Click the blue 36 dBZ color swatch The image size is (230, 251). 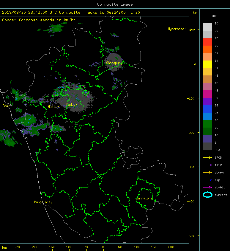click(207, 109)
